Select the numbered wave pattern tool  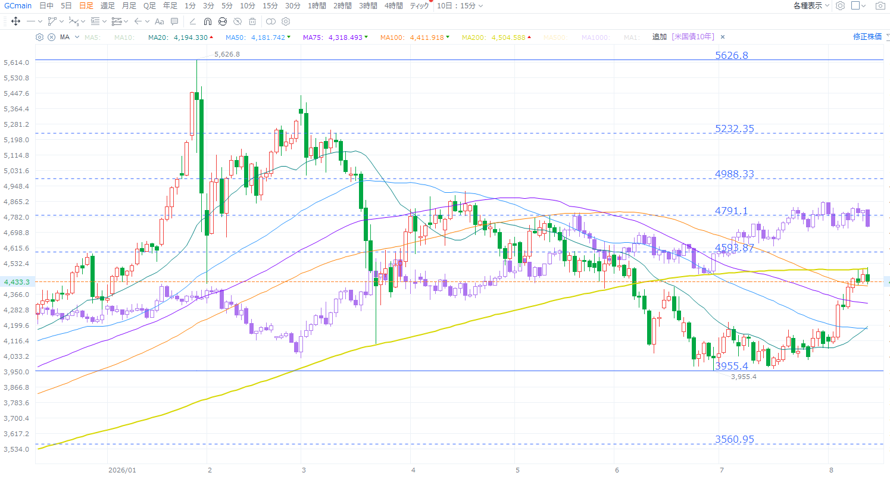[74, 21]
